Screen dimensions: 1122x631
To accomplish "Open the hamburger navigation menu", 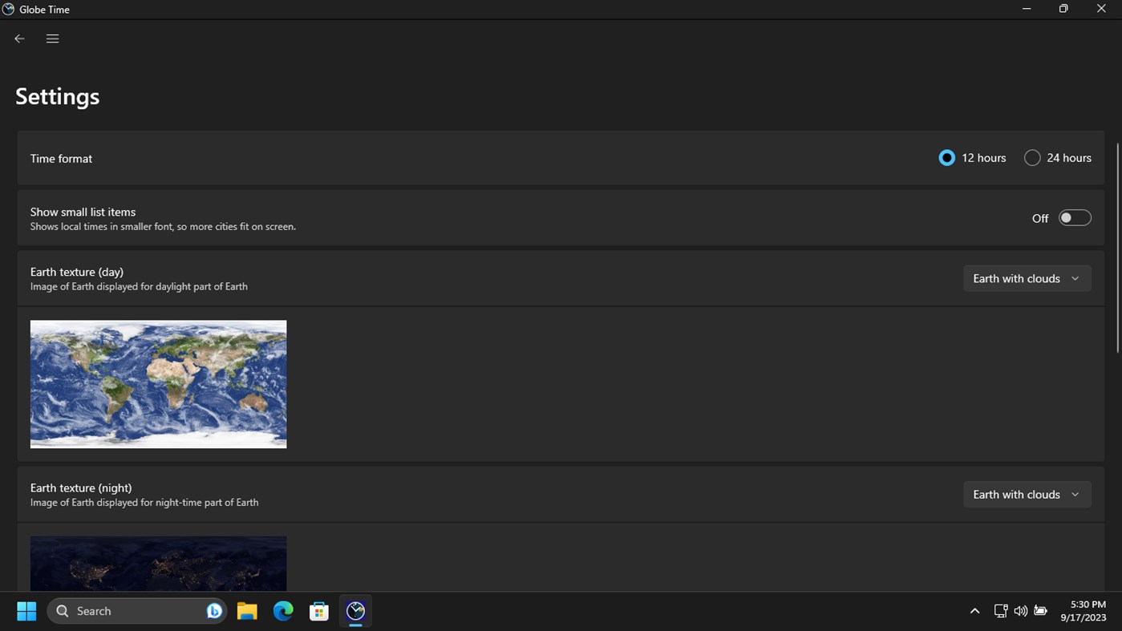I will pos(52,38).
